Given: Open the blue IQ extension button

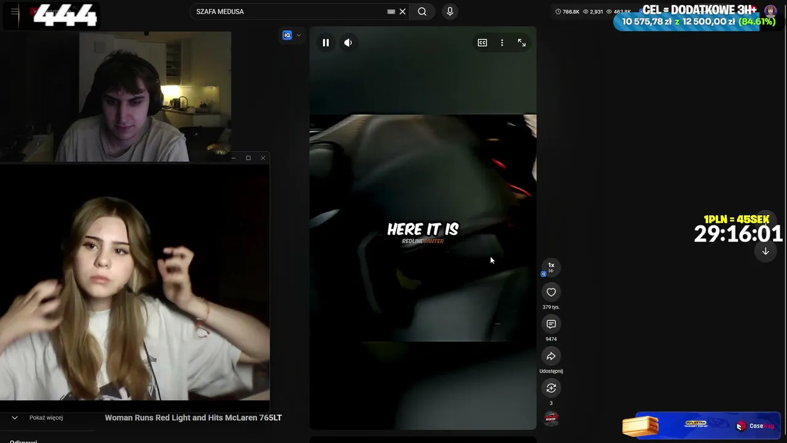Looking at the screenshot, I should pyautogui.click(x=287, y=35).
